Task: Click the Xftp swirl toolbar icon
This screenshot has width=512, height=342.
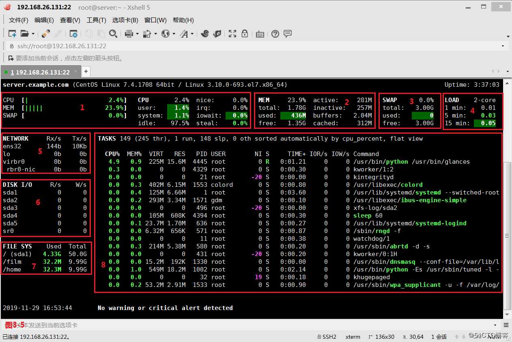Action: click(205, 34)
